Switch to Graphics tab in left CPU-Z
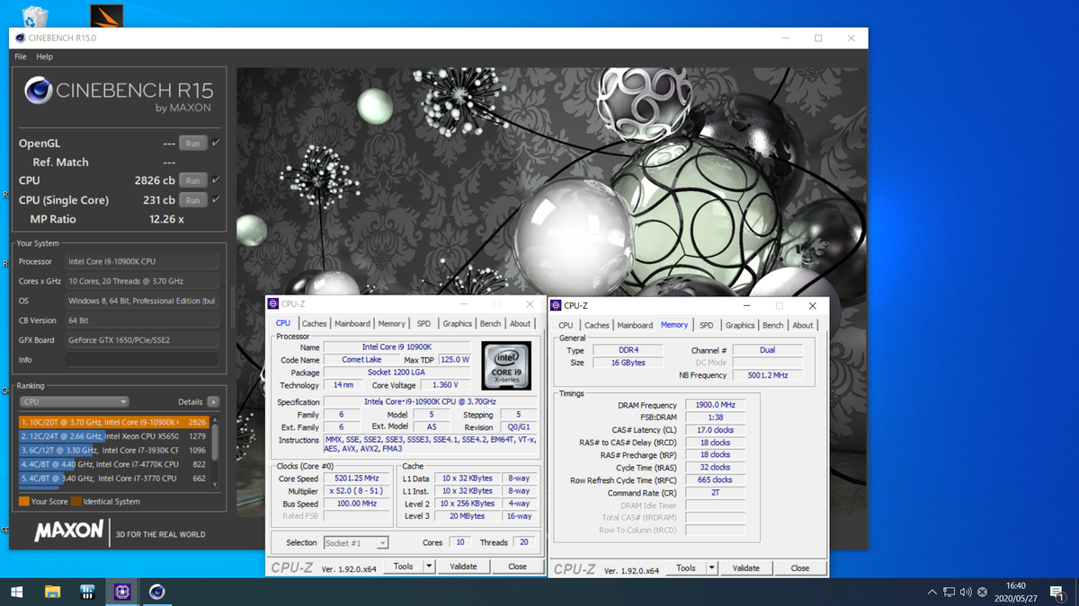 click(457, 323)
